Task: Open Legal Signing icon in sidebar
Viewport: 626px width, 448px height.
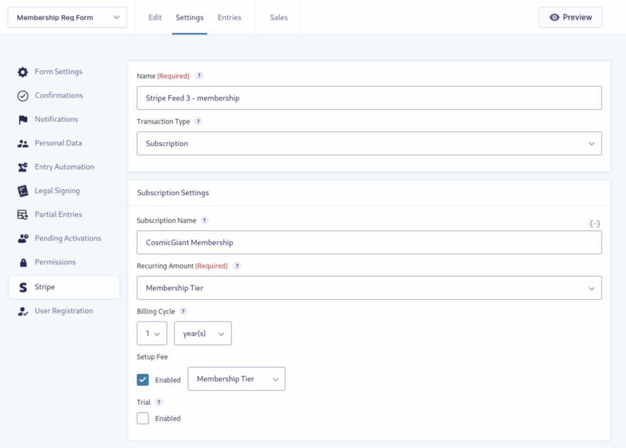Action: pyautogui.click(x=23, y=191)
